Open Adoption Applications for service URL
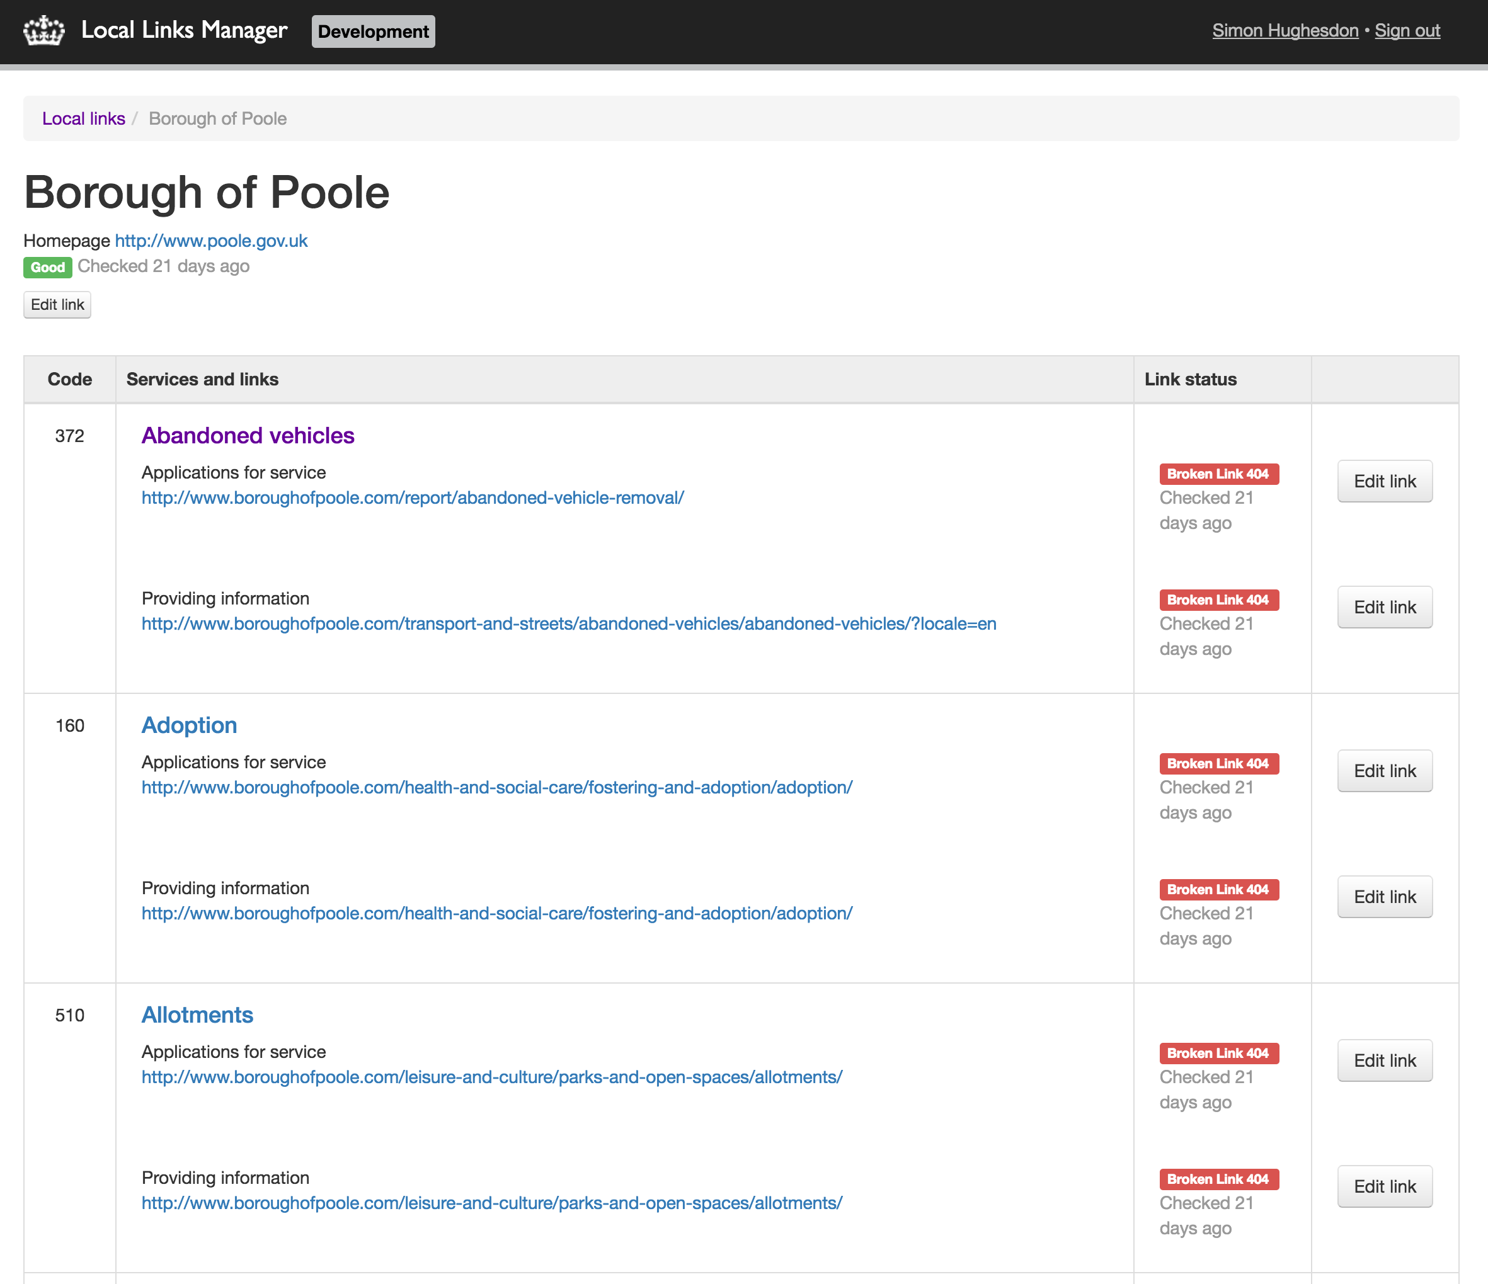This screenshot has width=1488, height=1284. click(497, 787)
